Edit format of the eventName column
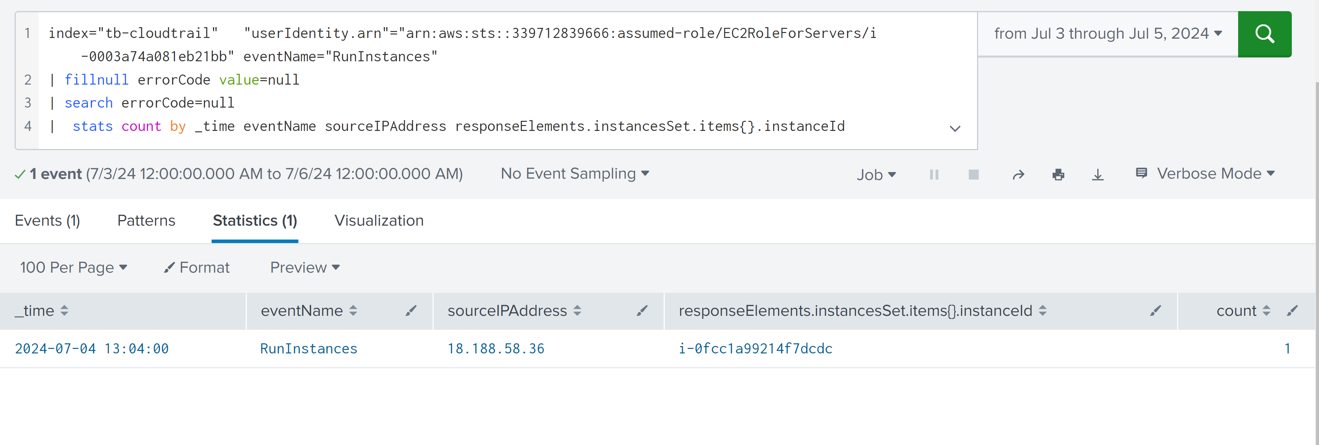Viewport: 1319px width, 445px height. click(411, 311)
